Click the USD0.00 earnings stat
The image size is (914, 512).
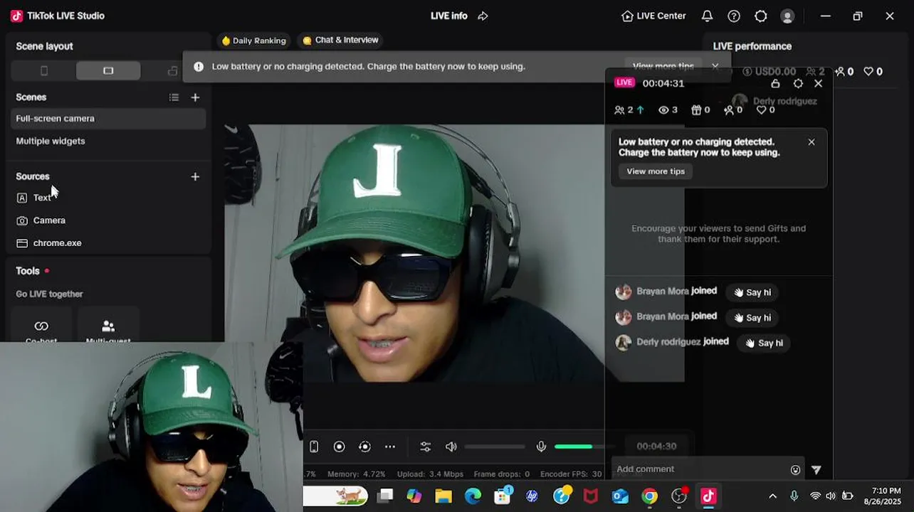[769, 72]
